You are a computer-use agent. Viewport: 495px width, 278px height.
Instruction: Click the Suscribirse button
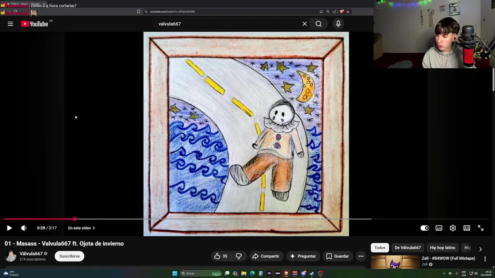coord(70,256)
